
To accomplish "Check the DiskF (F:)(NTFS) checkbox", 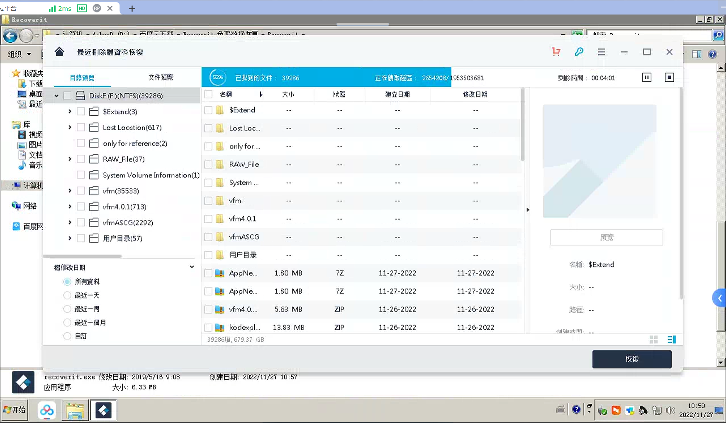I will (67, 95).
